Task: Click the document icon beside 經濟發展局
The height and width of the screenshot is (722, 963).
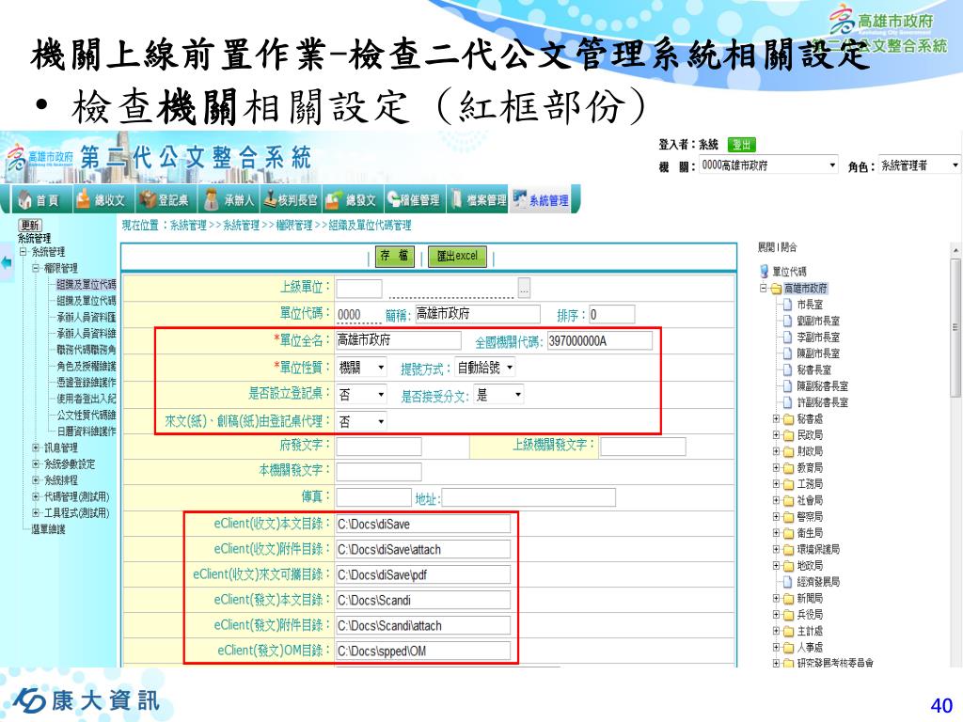Action: (x=787, y=581)
